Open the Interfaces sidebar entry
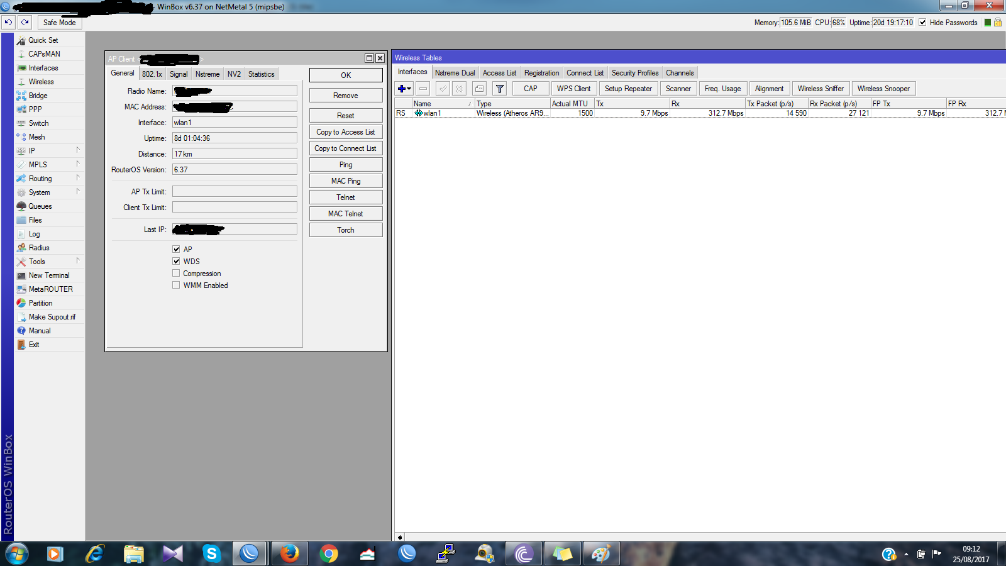This screenshot has width=1006, height=566. (43, 68)
